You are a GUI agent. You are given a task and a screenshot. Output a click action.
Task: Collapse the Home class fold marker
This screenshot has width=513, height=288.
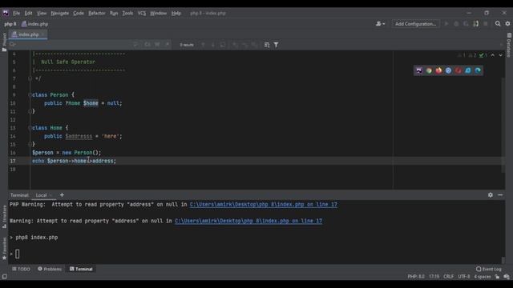pos(30,128)
